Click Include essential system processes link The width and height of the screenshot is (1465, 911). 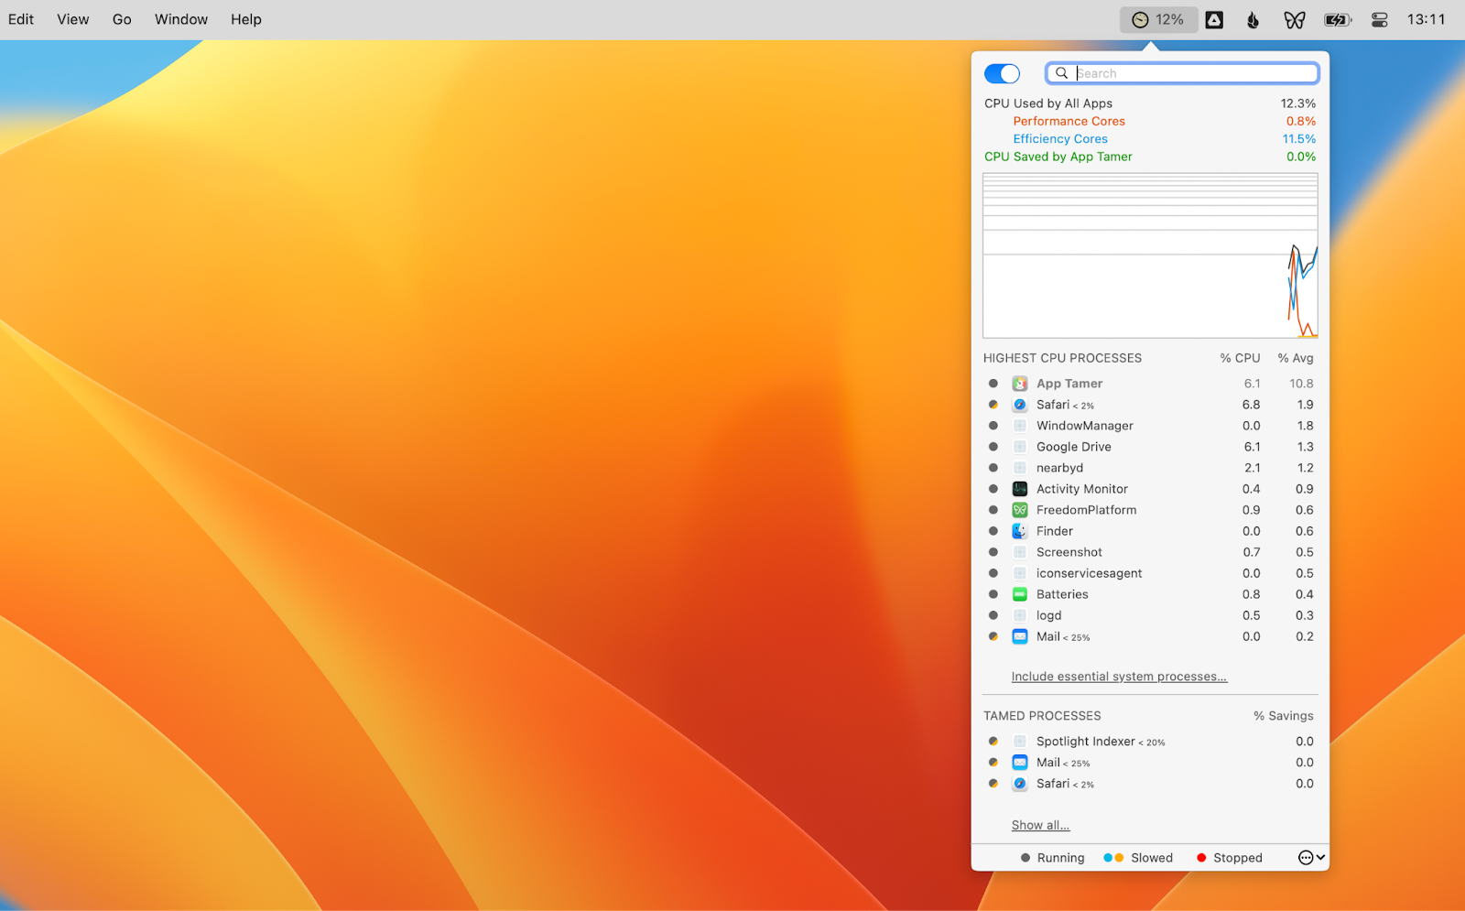[x=1119, y=677]
